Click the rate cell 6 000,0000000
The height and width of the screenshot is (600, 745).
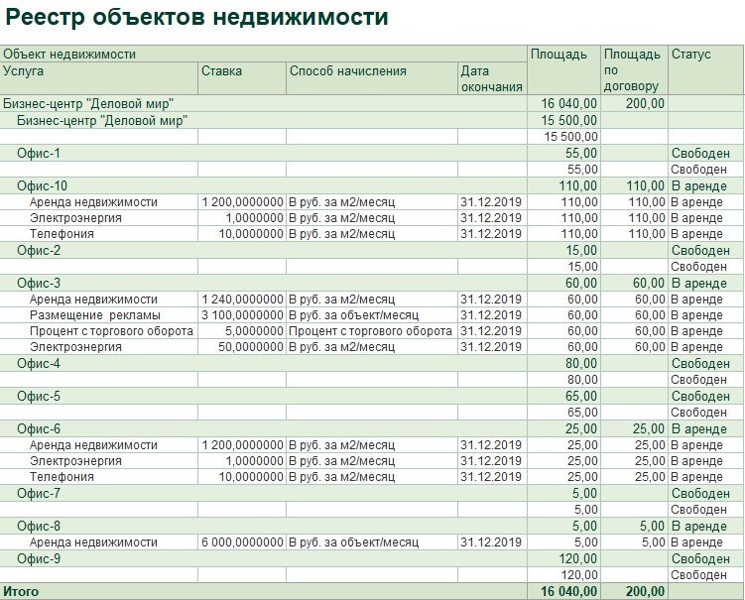coord(242,542)
